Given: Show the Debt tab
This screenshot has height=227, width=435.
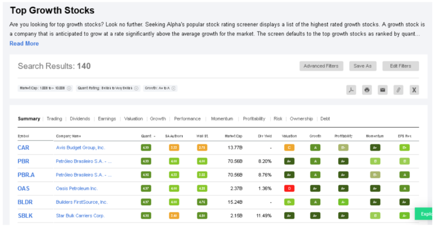Looking at the screenshot, I should (x=325, y=118).
